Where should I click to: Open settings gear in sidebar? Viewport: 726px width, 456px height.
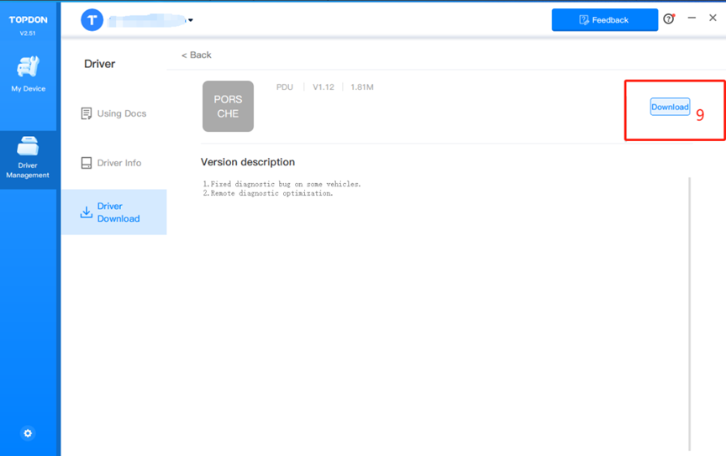pyautogui.click(x=28, y=433)
